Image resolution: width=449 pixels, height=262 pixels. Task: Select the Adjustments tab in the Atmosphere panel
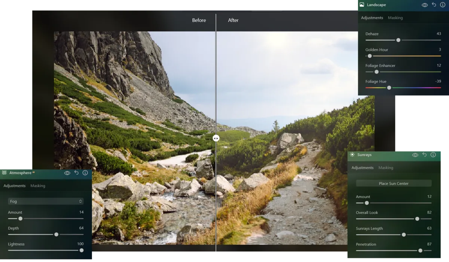click(15, 185)
